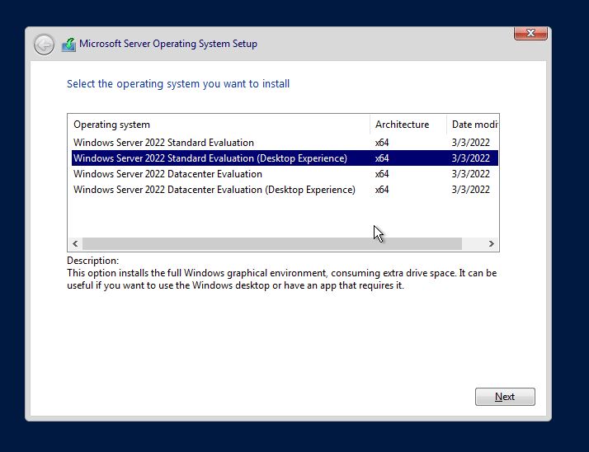Viewport: 589px width, 452px height.
Task: Close the Operating System Setup window
Action: [530, 33]
